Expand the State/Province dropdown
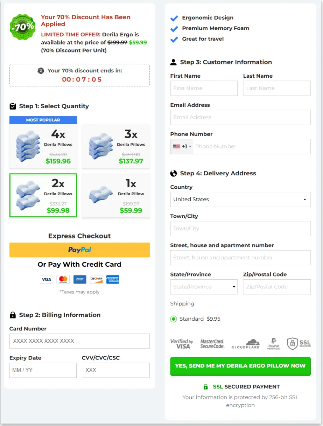This screenshot has width=323, height=426. click(x=204, y=287)
